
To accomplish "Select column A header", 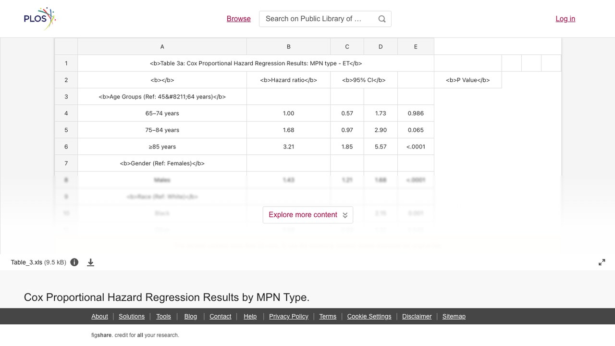I will click(x=162, y=47).
